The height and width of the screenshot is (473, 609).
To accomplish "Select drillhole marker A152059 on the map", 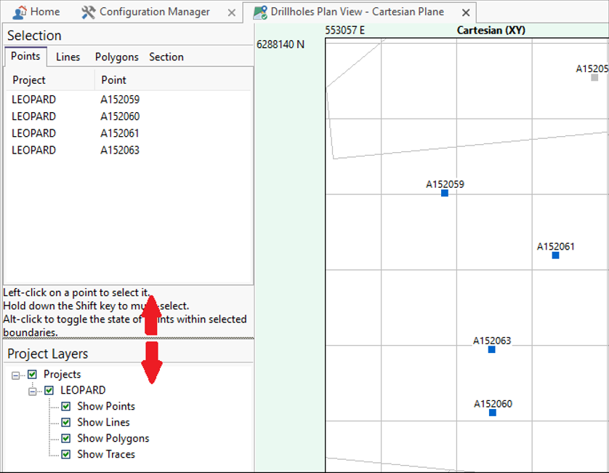I will click(445, 193).
